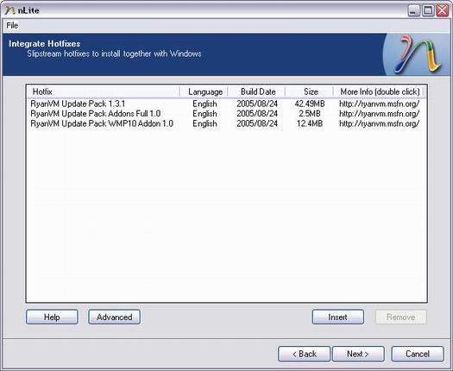Click the Help button
The height and width of the screenshot is (371, 453).
point(52,317)
